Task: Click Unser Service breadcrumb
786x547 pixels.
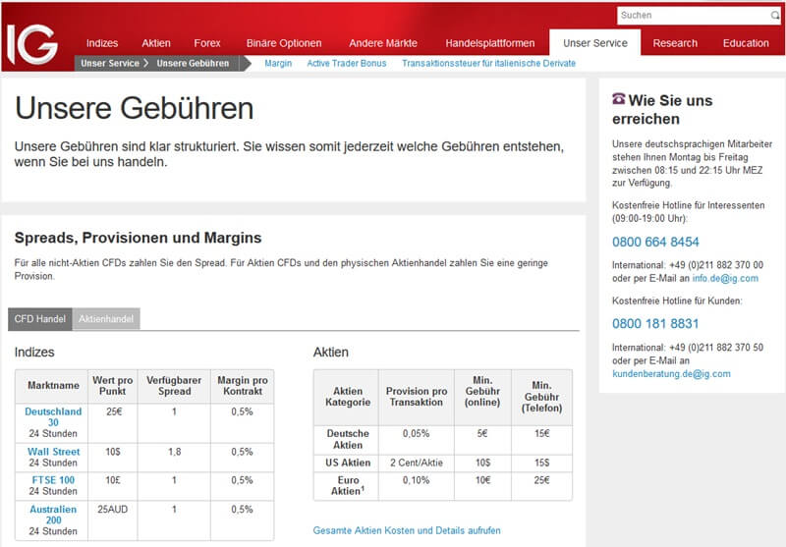Action: pyautogui.click(x=110, y=63)
